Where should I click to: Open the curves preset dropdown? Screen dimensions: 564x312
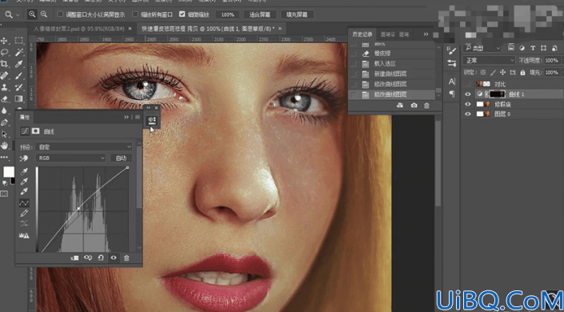pos(84,147)
